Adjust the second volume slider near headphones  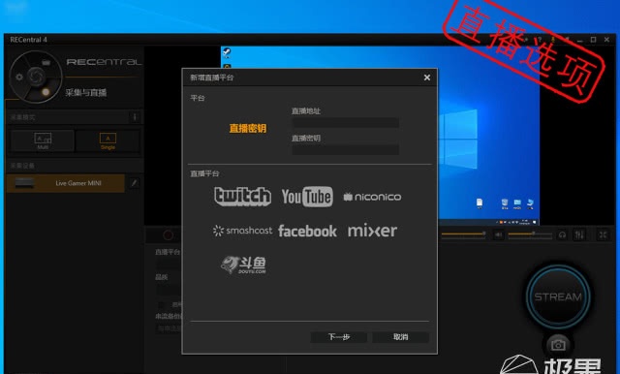(x=530, y=234)
